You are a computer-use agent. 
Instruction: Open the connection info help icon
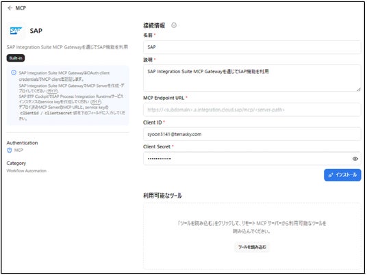174,25
